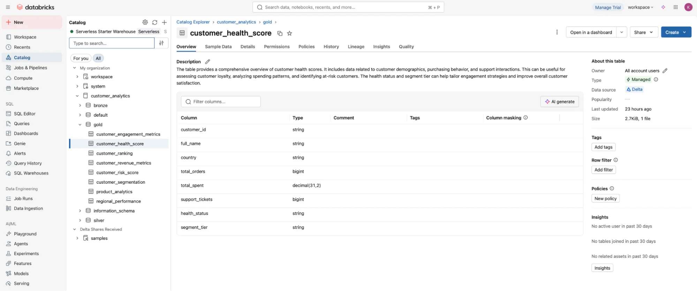Click the AI generate button
Viewport: 697px width, 291px height.
[x=560, y=102]
